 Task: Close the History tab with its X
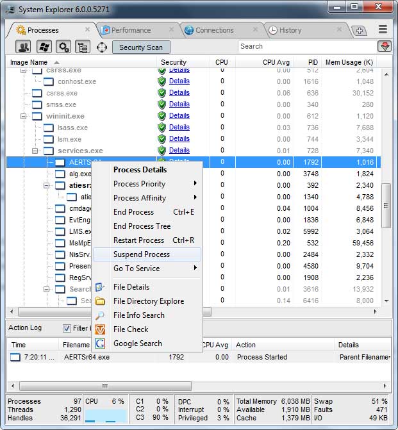point(339,29)
